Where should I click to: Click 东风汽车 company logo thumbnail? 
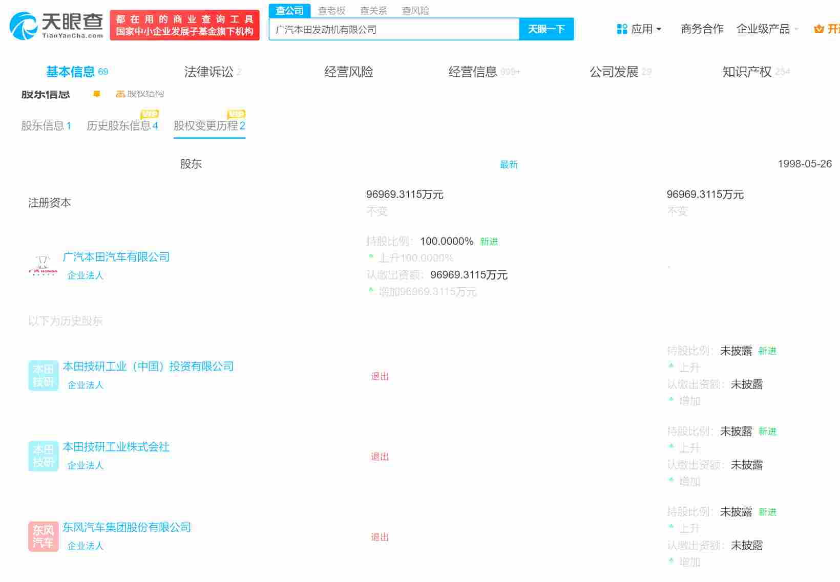pos(43,536)
